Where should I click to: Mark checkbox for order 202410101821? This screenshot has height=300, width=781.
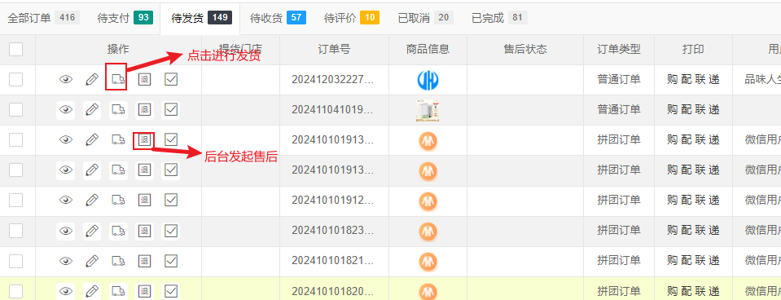point(16,262)
